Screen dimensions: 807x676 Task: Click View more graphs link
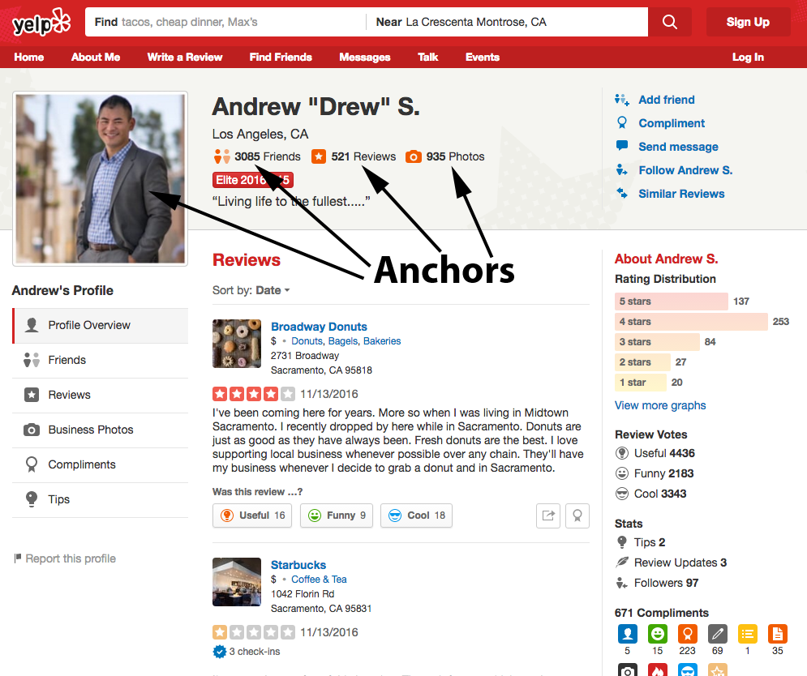[660, 405]
